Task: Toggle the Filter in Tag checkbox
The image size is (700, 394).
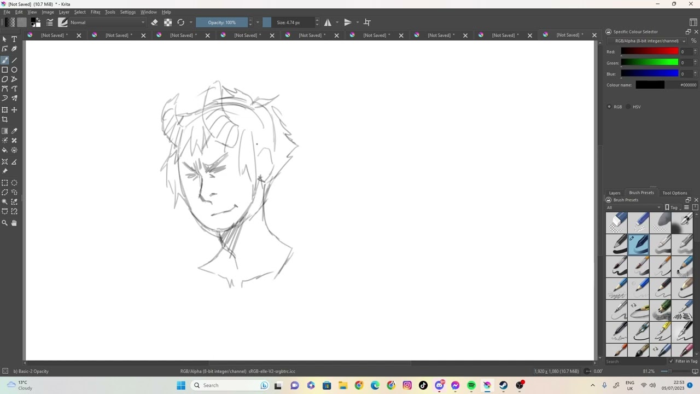Action: [671, 361]
